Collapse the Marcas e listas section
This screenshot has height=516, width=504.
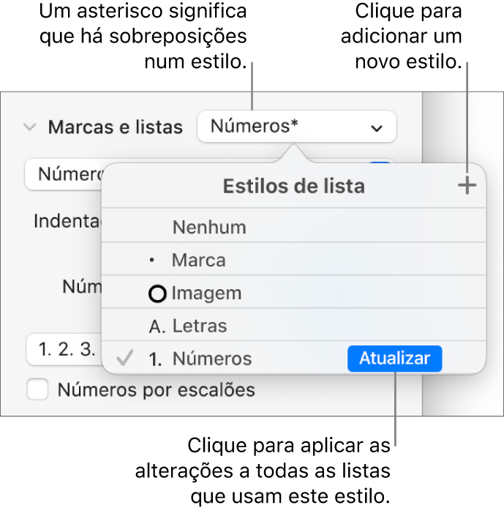click(x=30, y=127)
